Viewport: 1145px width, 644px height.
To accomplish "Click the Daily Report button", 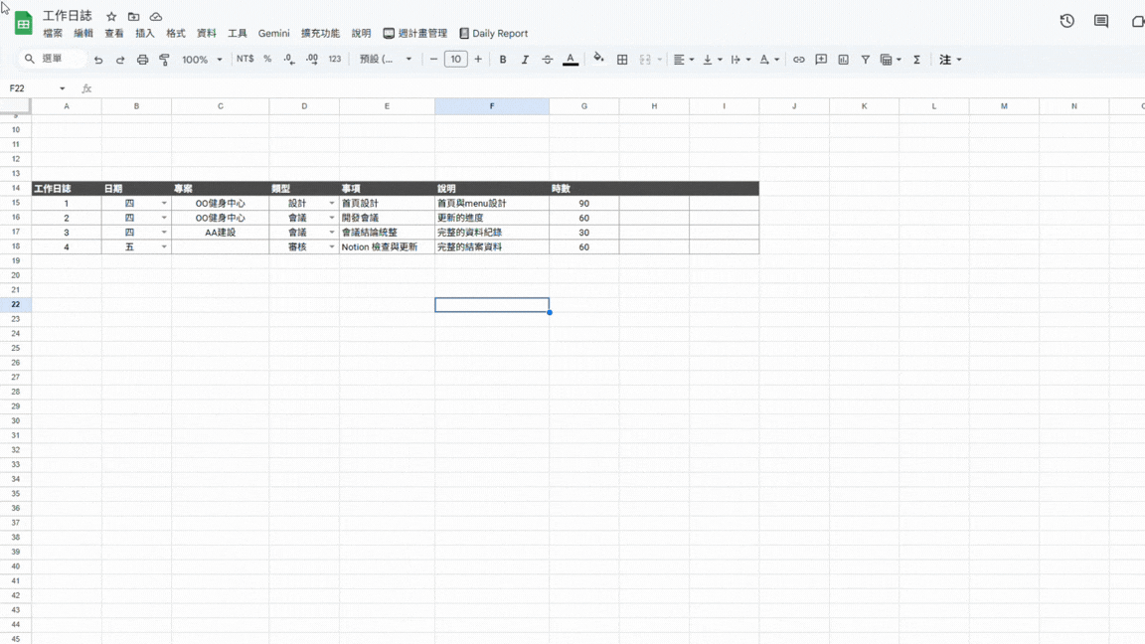I will click(493, 34).
